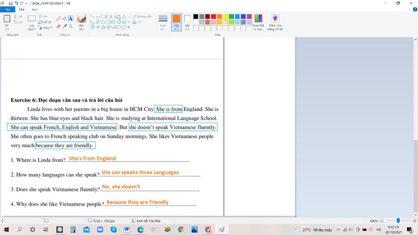Viewport: 418px width, 235px height.
Task: Select the Fill with color bucket tool
Action: [64, 19]
